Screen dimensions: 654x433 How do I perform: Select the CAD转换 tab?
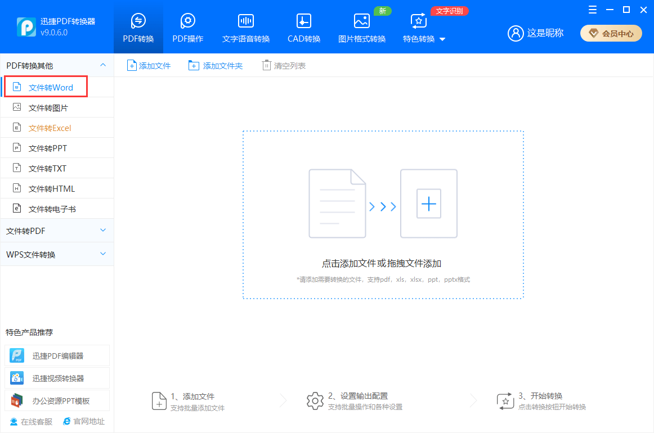pyautogui.click(x=304, y=28)
